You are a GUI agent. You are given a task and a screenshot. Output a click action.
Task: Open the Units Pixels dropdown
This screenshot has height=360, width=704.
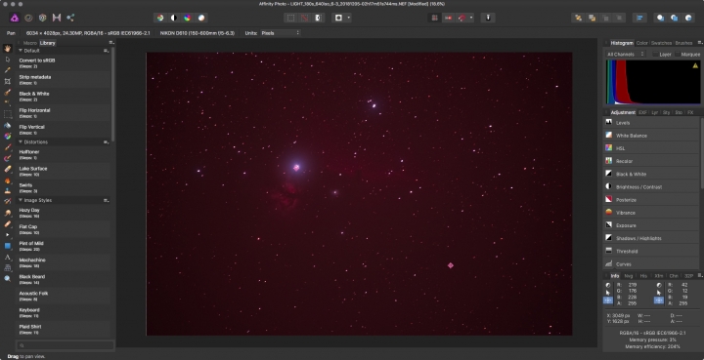[281, 33]
